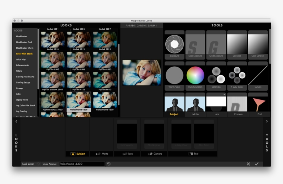Viewport: 283px width, 184px height.
Task: Open the dropdown arrow on the white lens tool
Action: (224, 95)
